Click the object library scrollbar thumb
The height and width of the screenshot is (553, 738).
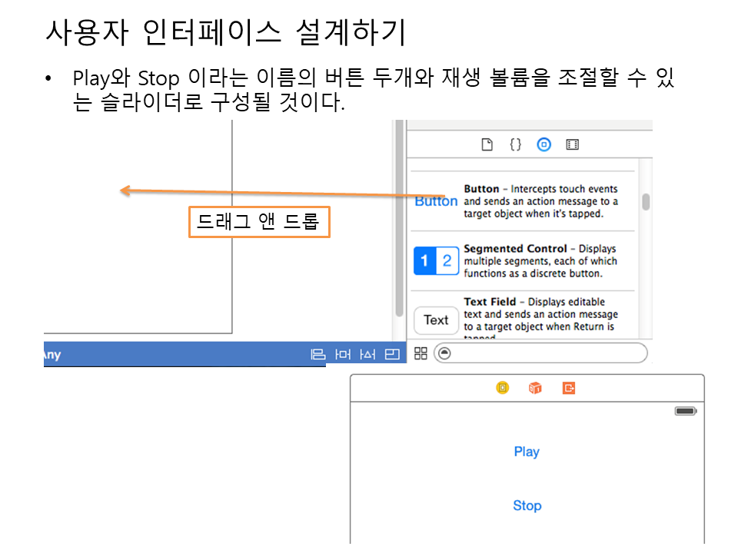[646, 202]
